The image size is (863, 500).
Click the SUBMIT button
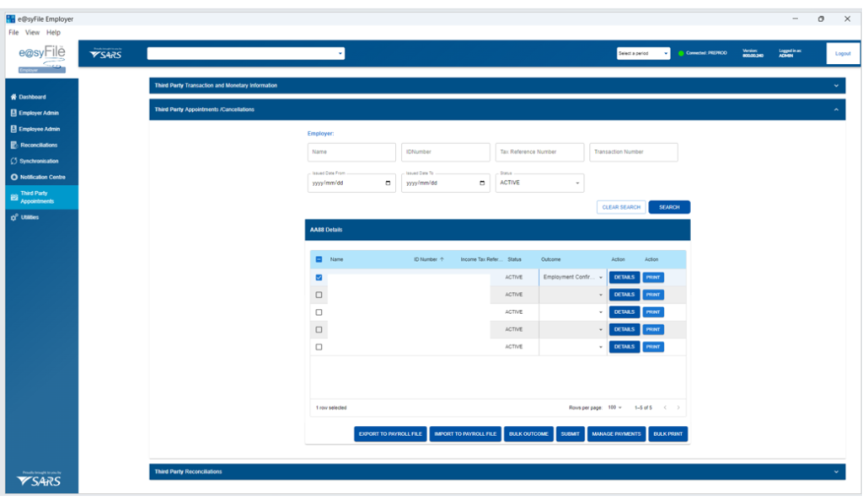point(571,434)
